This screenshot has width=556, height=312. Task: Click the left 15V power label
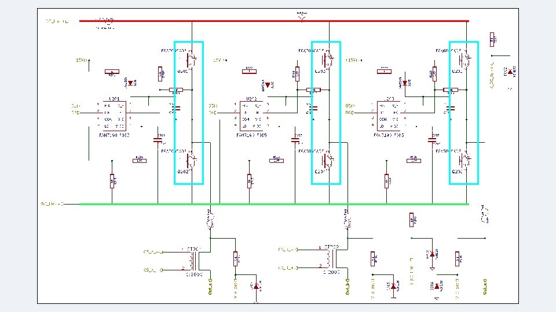pos(81,60)
